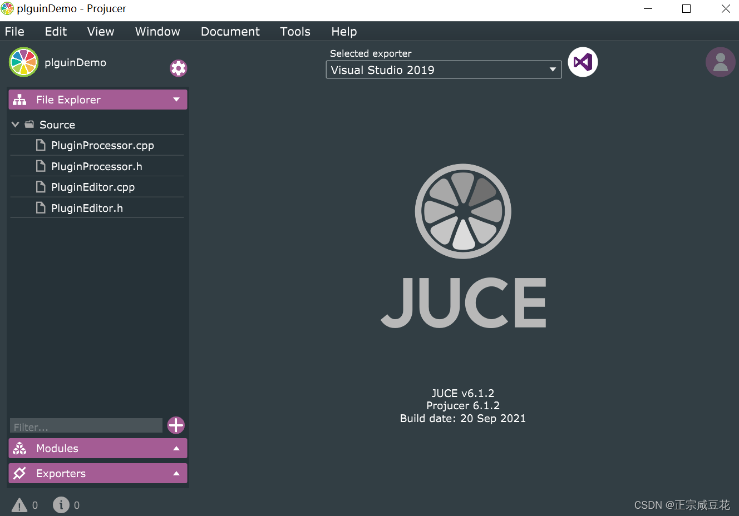Open the Selected exporter dropdown
This screenshot has width=739, height=516.
[x=443, y=70]
